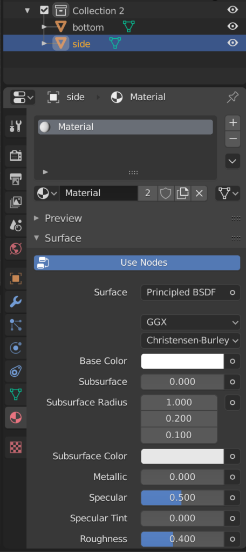The image size is (246, 552).
Task: Toggle the pin icon in properties header
Action: [233, 97]
